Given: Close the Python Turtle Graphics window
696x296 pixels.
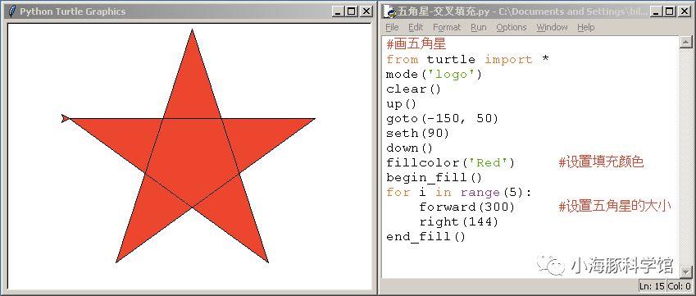Looking at the screenshot, I should [x=366, y=11].
